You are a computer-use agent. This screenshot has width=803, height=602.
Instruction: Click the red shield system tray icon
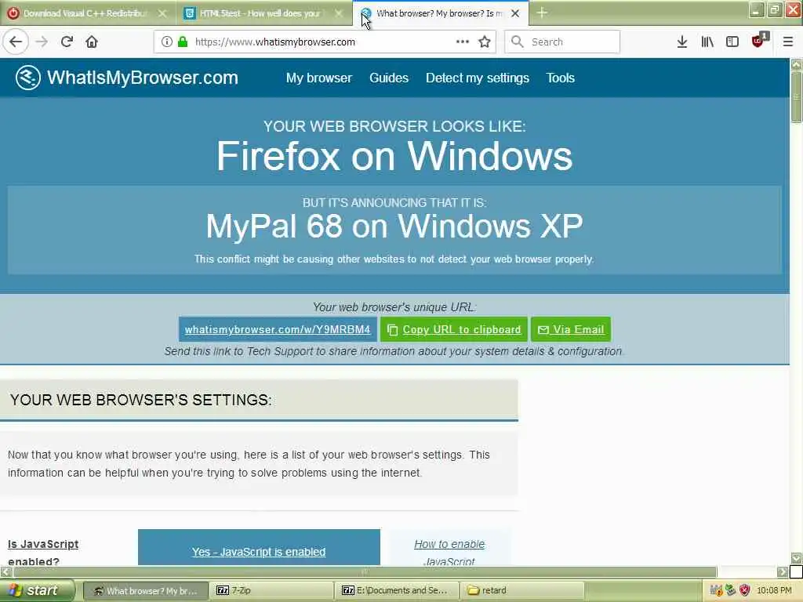pos(745,591)
